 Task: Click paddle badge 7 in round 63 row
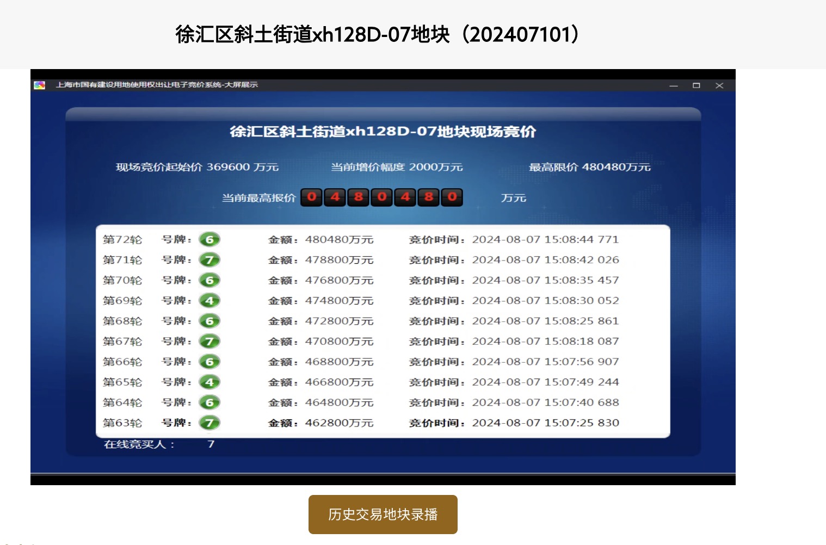[x=209, y=423]
